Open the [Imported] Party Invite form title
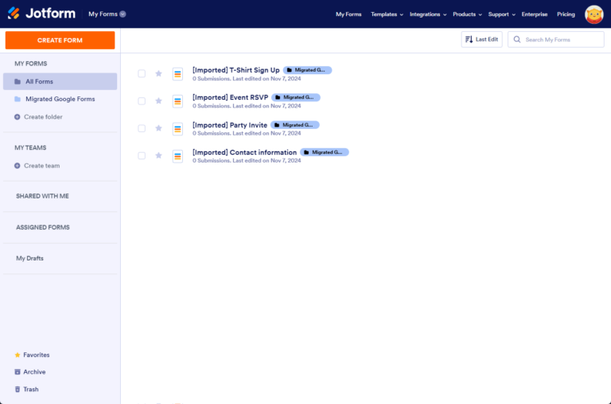The height and width of the screenshot is (404, 611). point(229,125)
